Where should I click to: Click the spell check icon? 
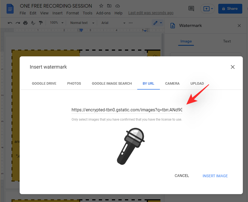[33, 23]
